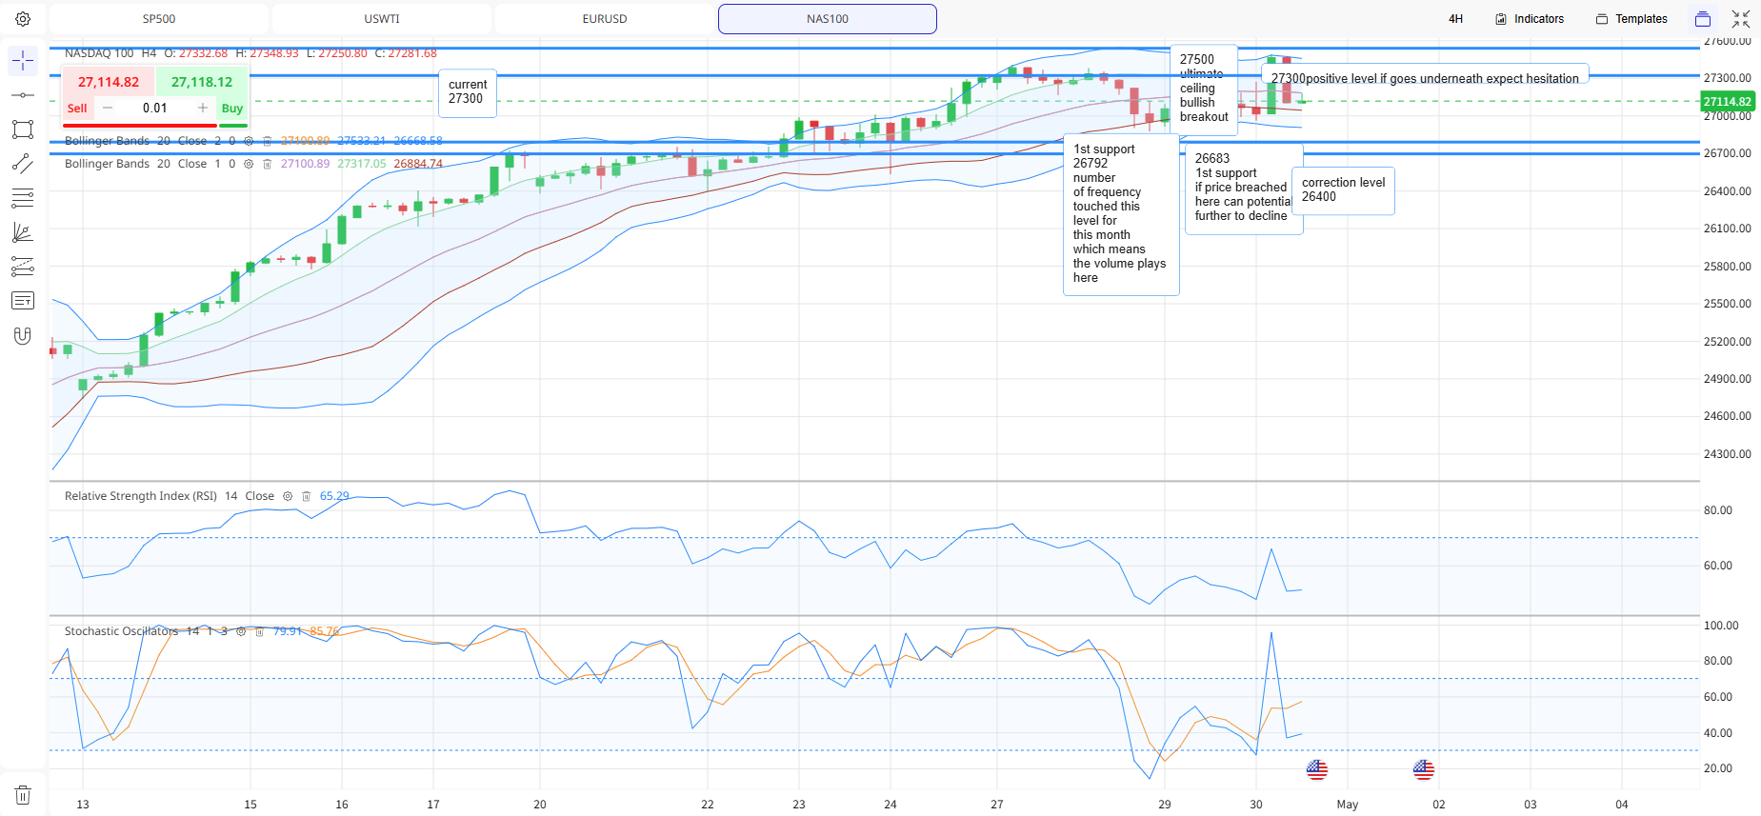Click the chart layout icon beside Templates
The height and width of the screenshot is (816, 1761).
(x=1703, y=19)
